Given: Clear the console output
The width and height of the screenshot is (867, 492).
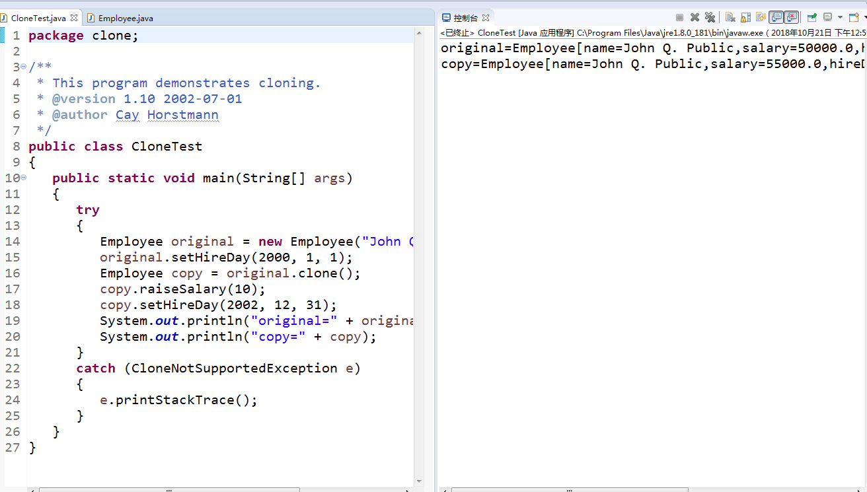Looking at the screenshot, I should [730, 17].
